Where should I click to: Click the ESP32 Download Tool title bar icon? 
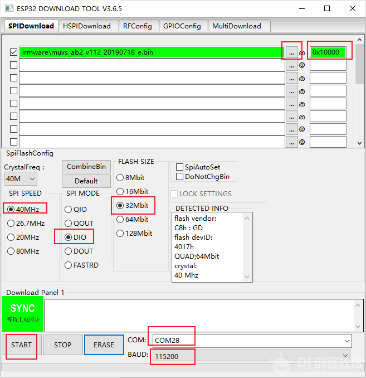coord(9,9)
